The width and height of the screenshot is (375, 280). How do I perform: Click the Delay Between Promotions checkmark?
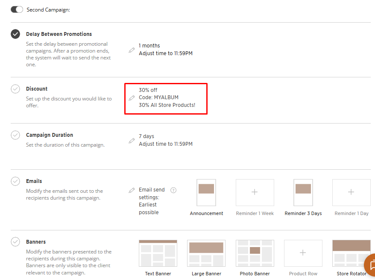point(15,34)
